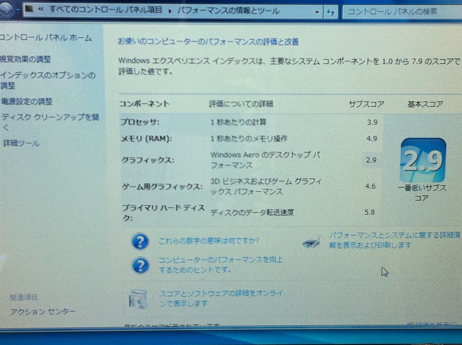Open 詳細ツール in sidebar
The height and width of the screenshot is (345, 462).
21,143
